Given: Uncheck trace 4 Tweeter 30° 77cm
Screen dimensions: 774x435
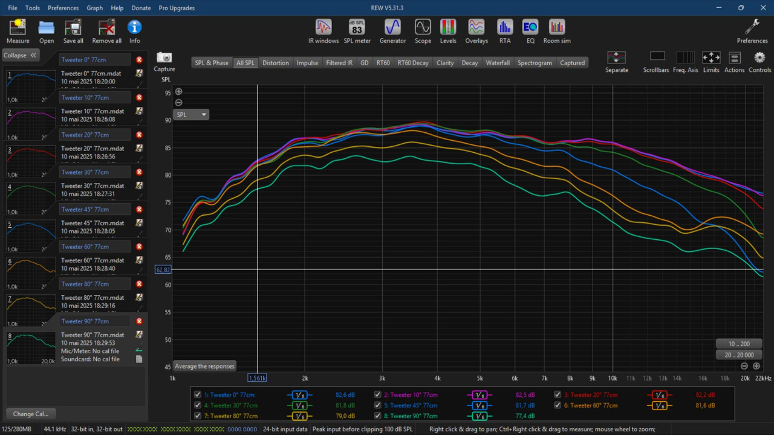Looking at the screenshot, I should click(x=198, y=405).
